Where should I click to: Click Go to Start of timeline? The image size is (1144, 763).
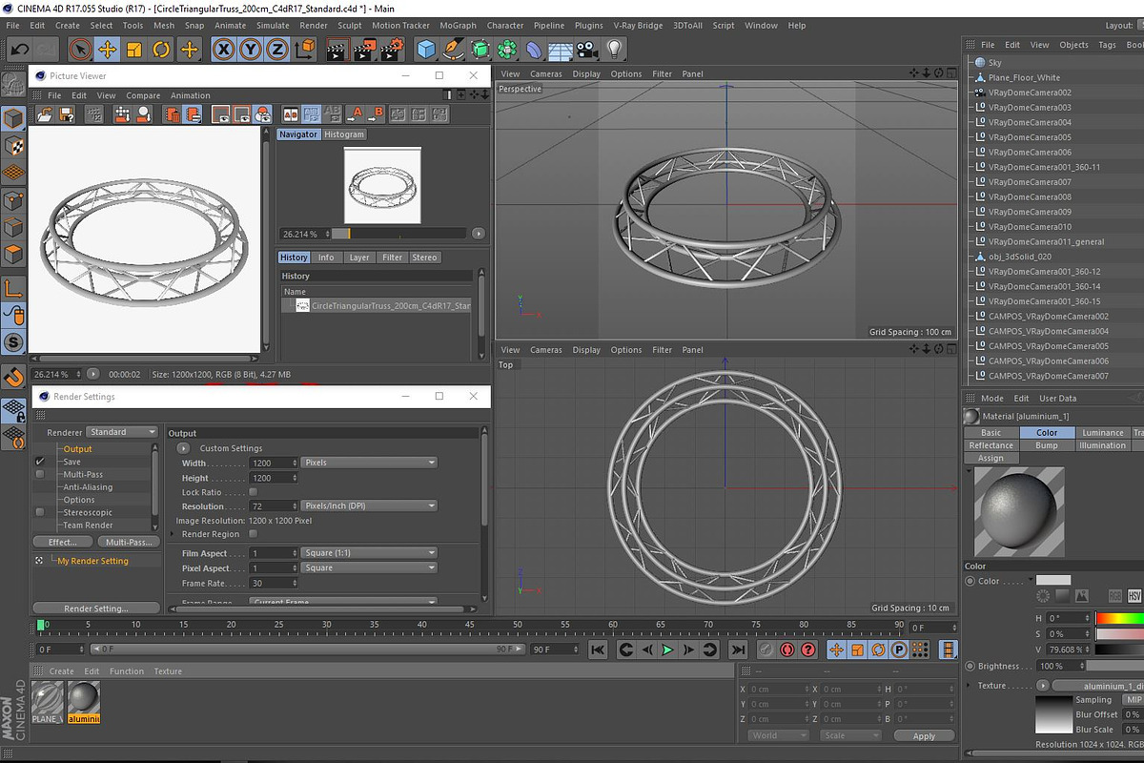(598, 650)
